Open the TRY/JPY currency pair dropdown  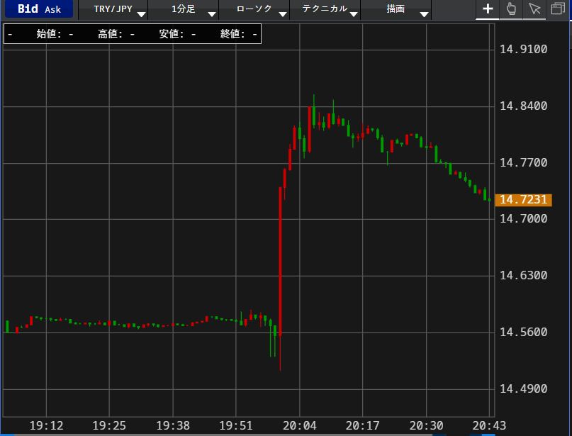(113, 9)
